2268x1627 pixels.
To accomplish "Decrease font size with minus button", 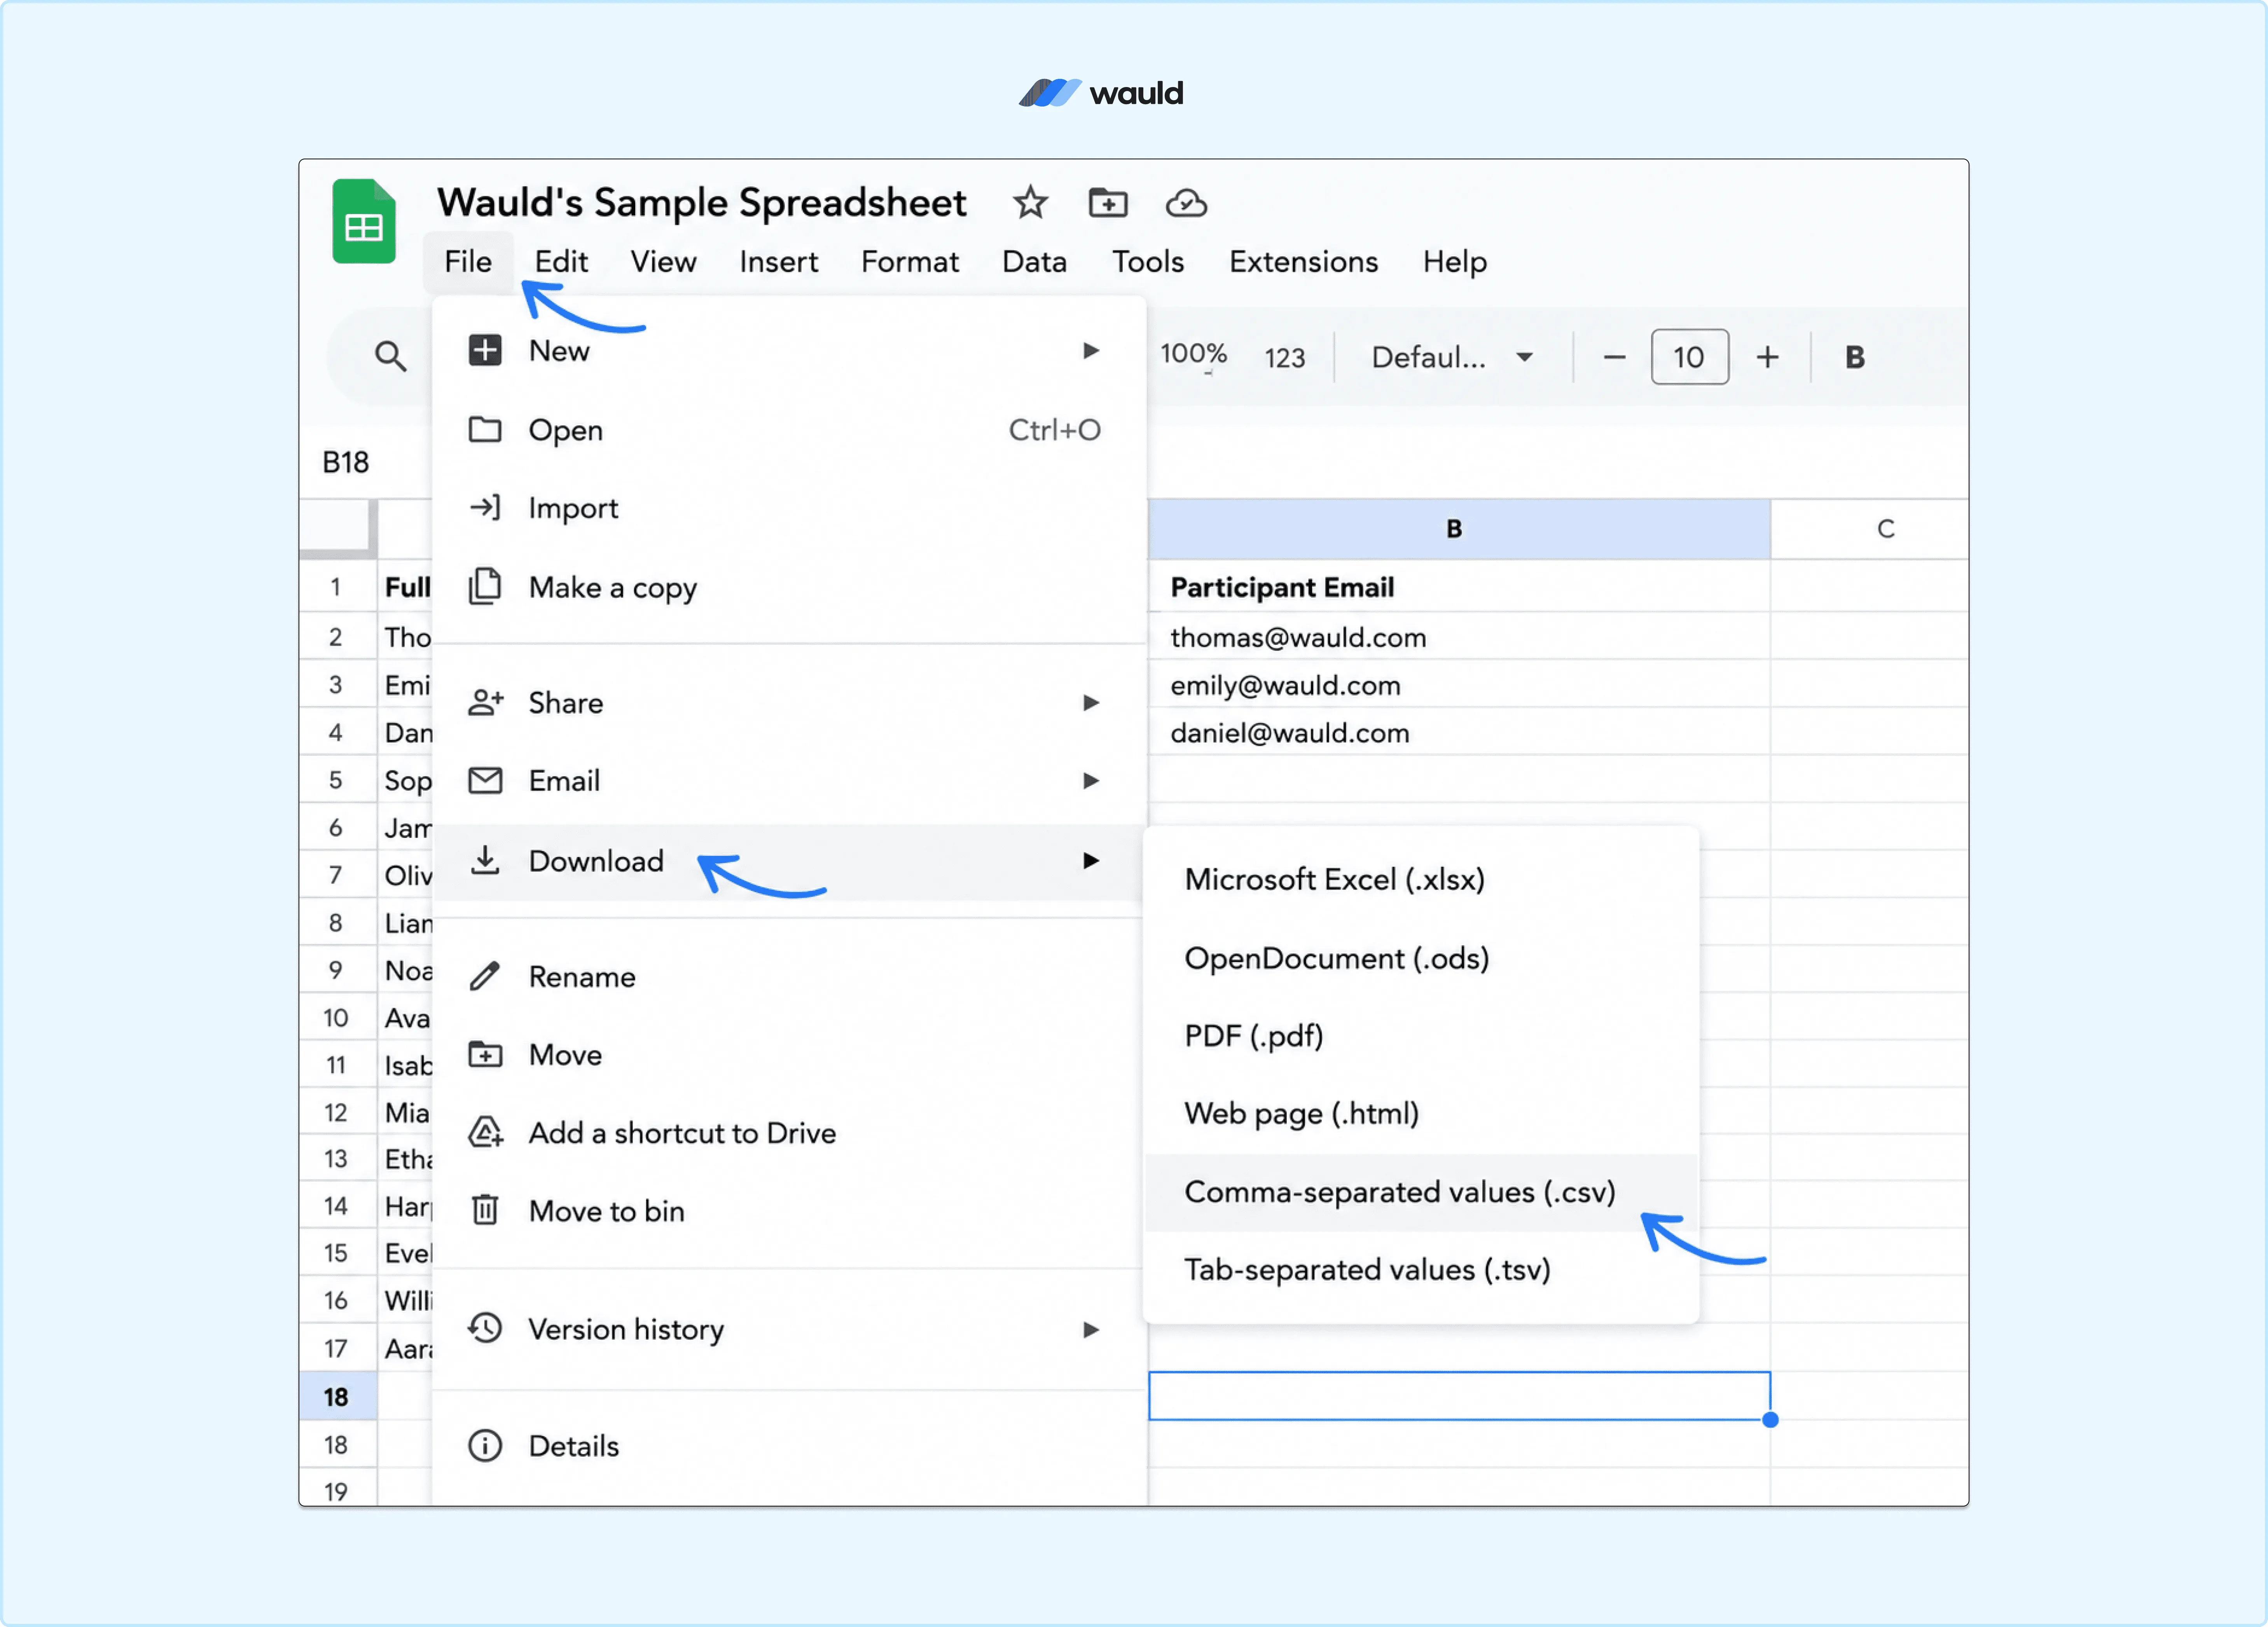I will [x=1614, y=357].
